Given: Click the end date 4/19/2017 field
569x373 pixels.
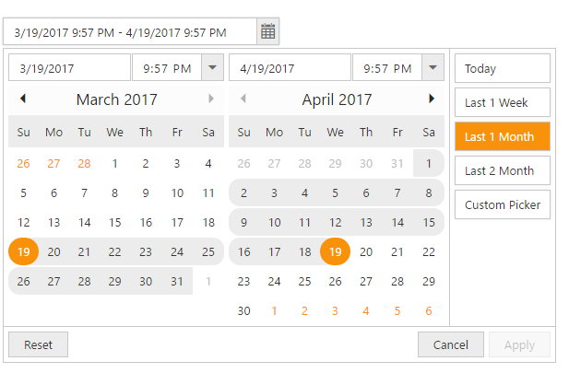Looking at the screenshot, I should click(x=290, y=67).
